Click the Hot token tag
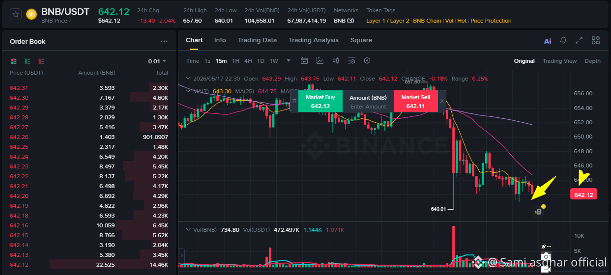This screenshot has height=275, width=611. coord(462,21)
